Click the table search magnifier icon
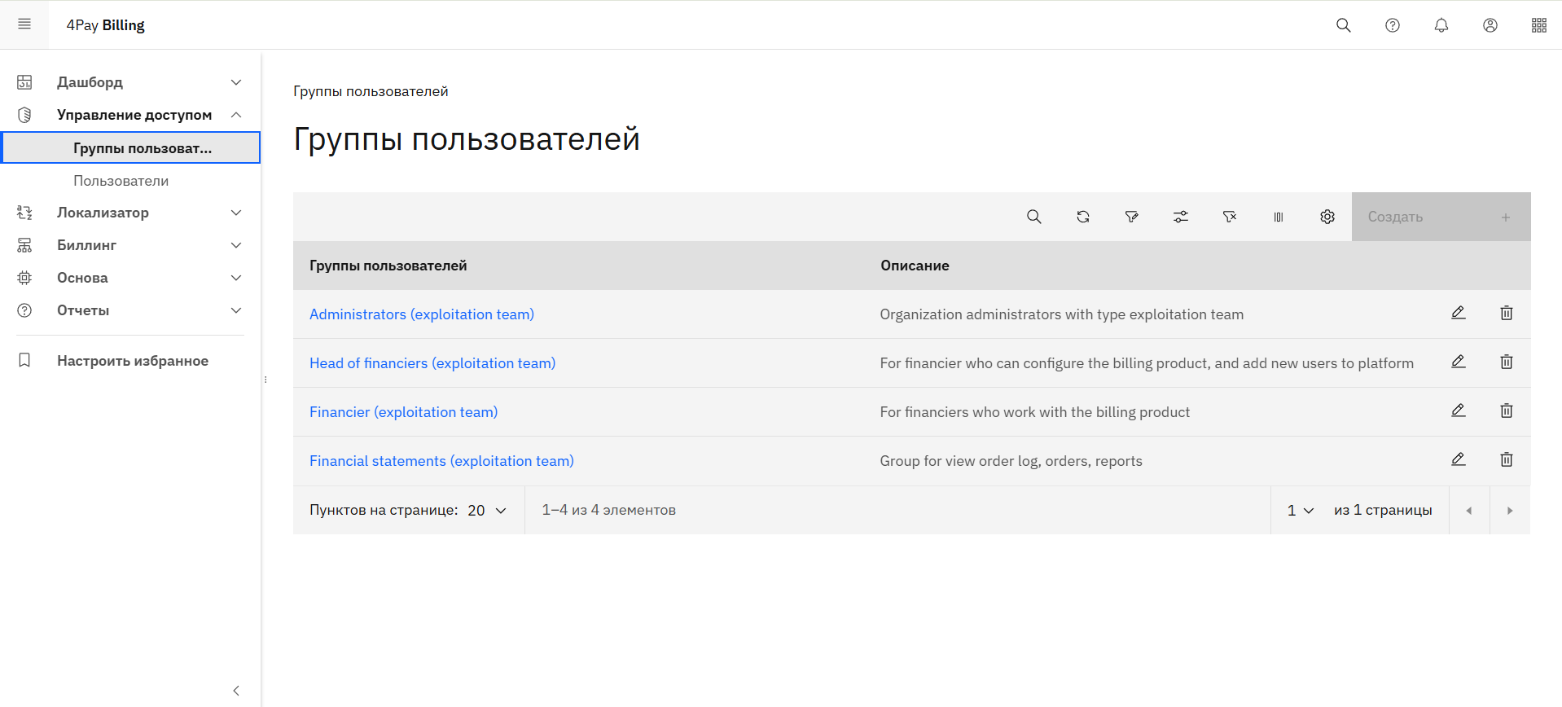 1033,217
